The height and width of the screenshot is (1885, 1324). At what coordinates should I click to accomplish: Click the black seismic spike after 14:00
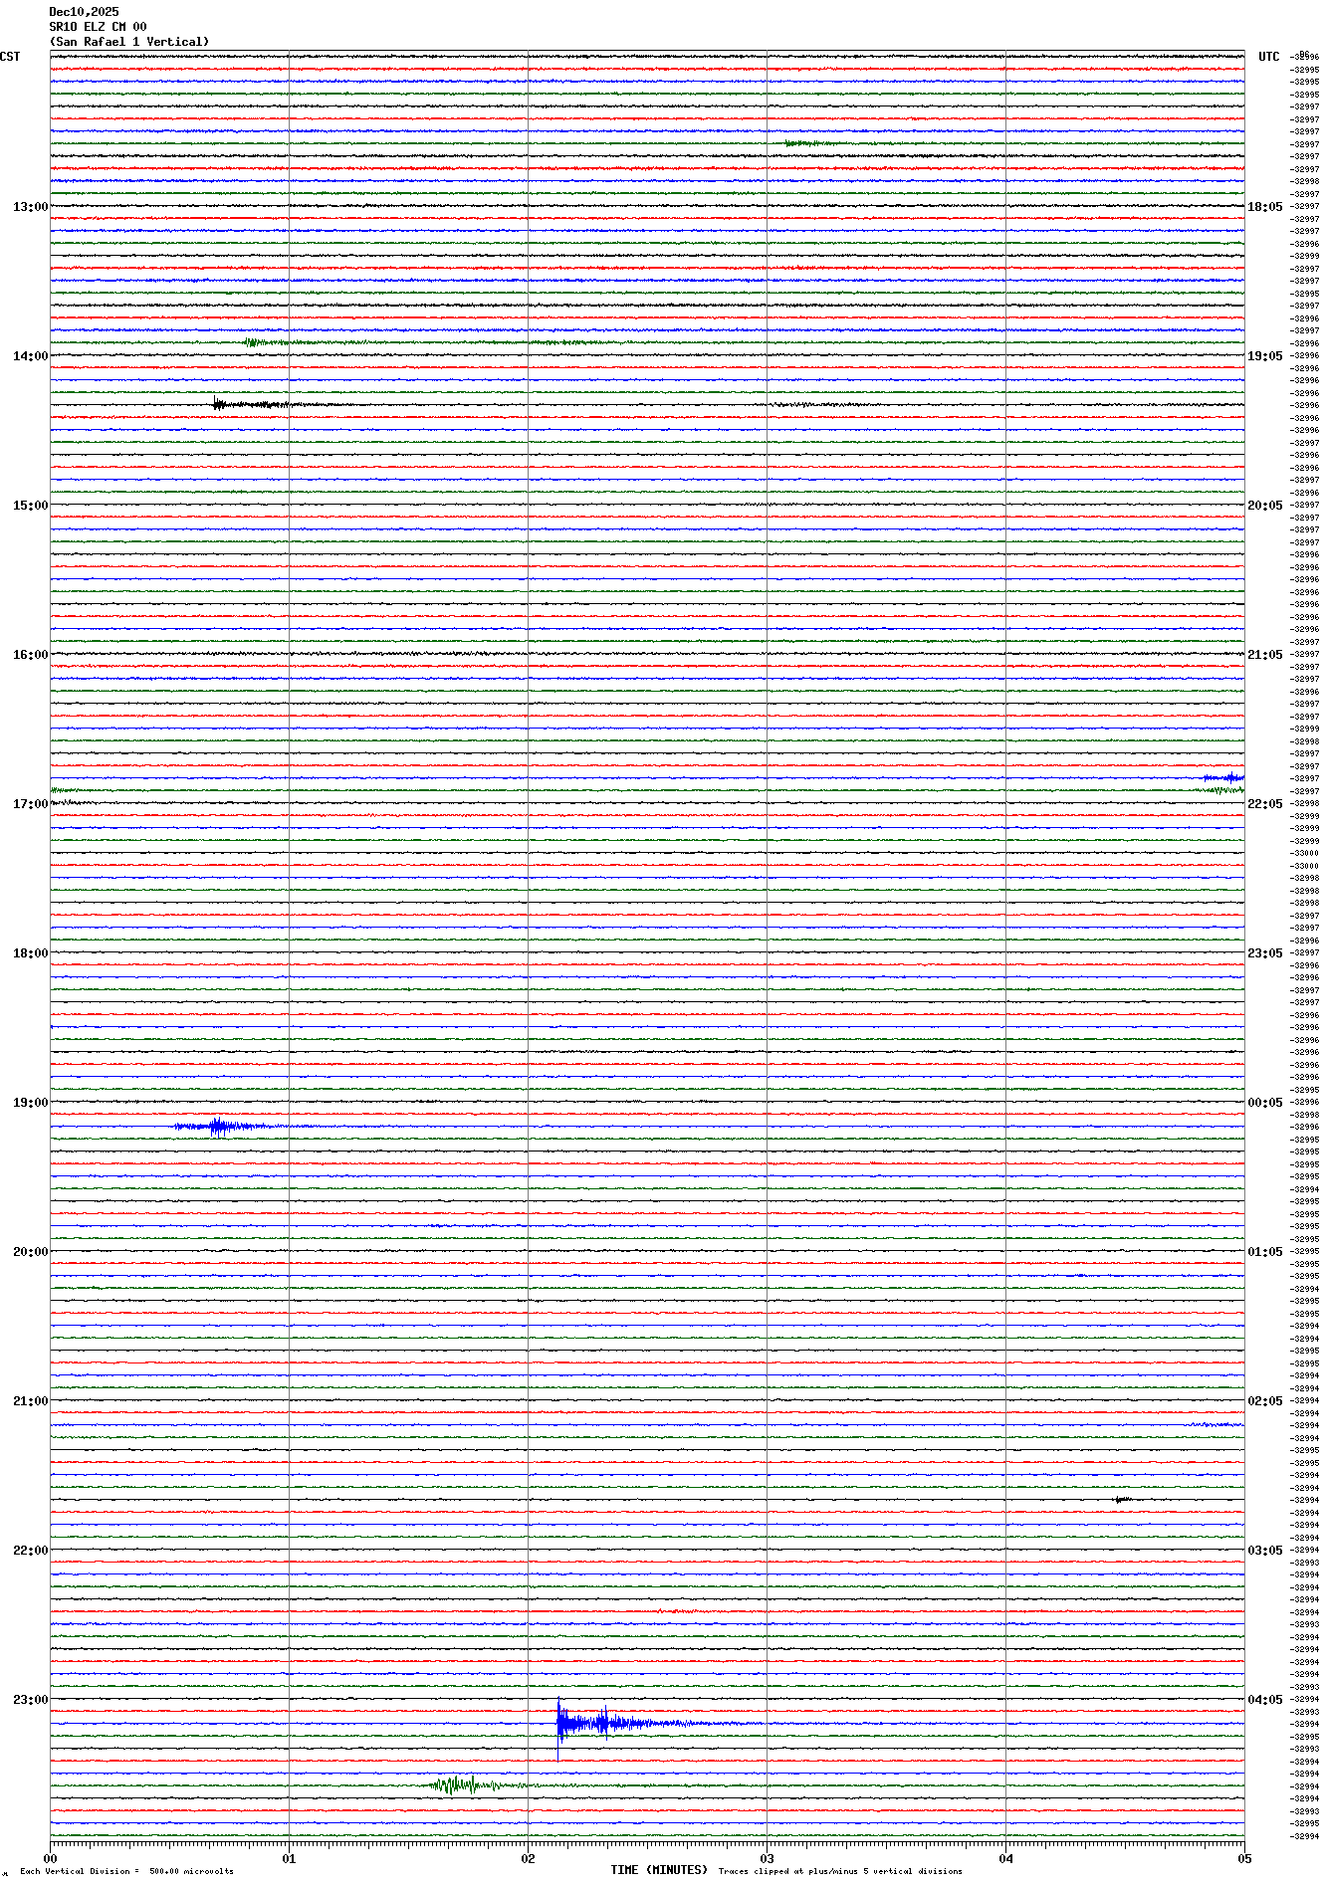point(221,404)
